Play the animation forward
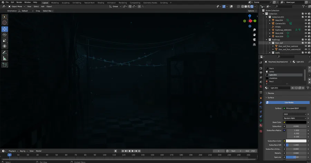Viewport: 311px width, 163px height. pyautogui.click(x=133, y=151)
